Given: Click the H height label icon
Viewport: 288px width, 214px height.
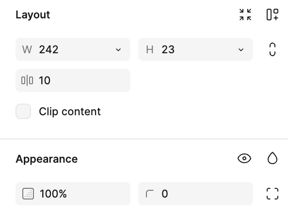Looking at the screenshot, I should [x=150, y=49].
